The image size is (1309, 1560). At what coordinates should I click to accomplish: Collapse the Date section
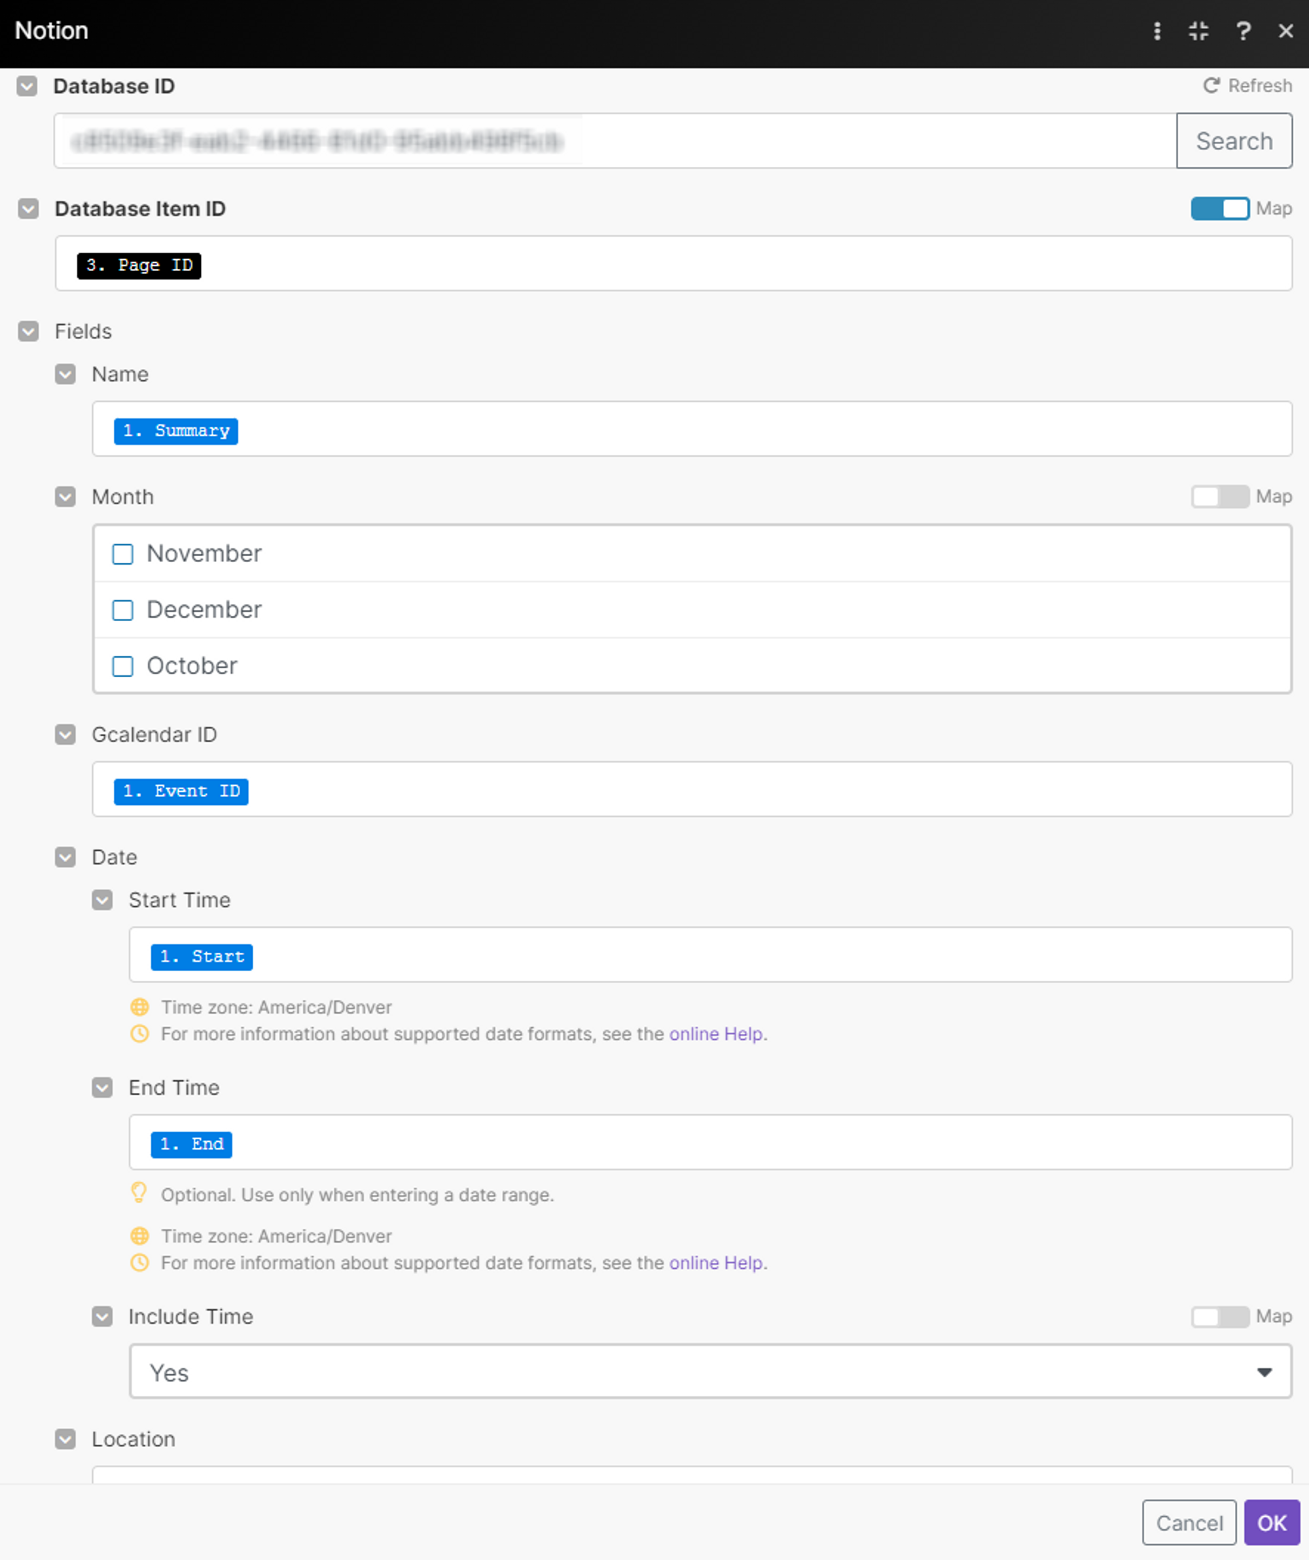click(65, 857)
